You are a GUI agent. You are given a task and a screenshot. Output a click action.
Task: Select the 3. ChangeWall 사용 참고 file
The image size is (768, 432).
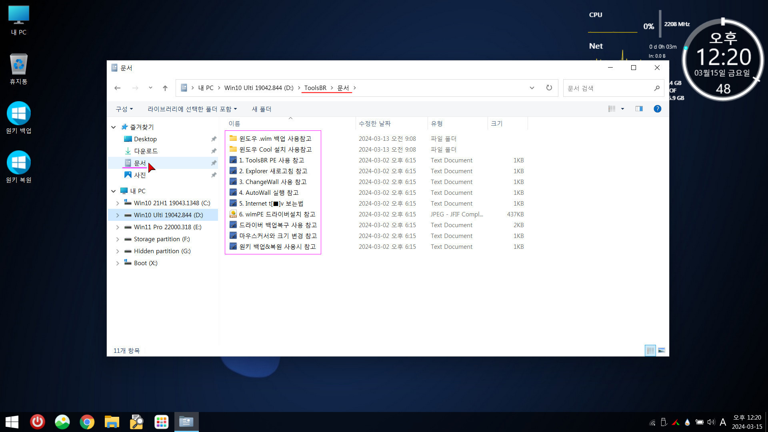(273, 182)
